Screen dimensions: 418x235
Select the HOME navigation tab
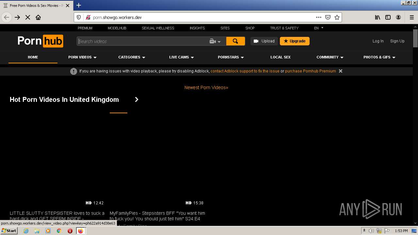tap(33, 57)
